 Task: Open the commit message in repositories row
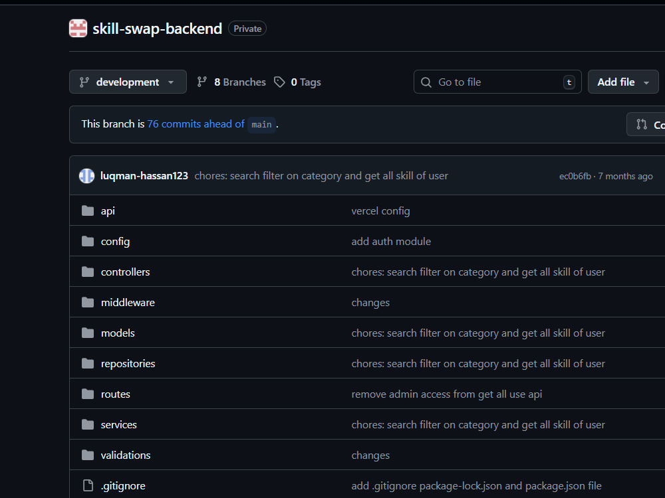click(478, 363)
